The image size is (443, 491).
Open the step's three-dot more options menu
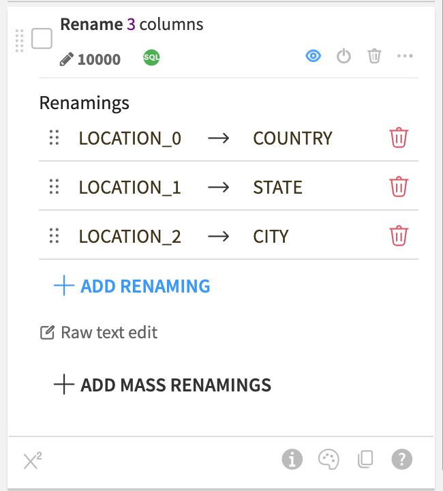405,57
